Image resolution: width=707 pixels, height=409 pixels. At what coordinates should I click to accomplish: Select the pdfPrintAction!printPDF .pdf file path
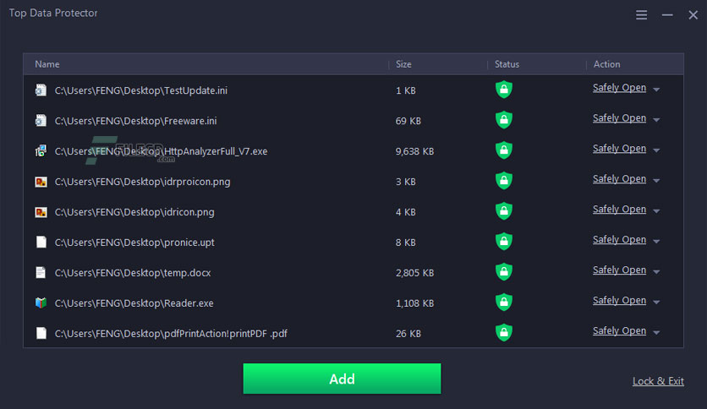[171, 334]
